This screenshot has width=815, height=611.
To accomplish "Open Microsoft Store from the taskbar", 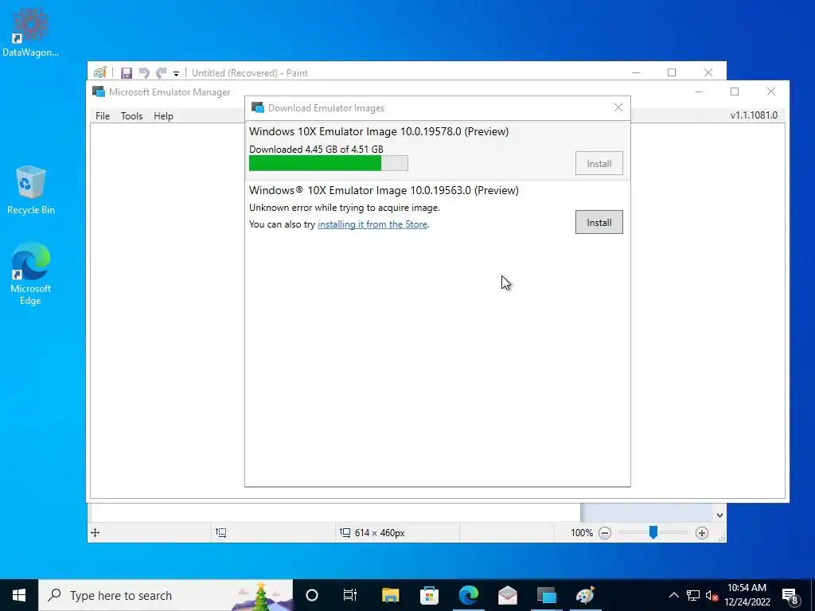I will (429, 595).
